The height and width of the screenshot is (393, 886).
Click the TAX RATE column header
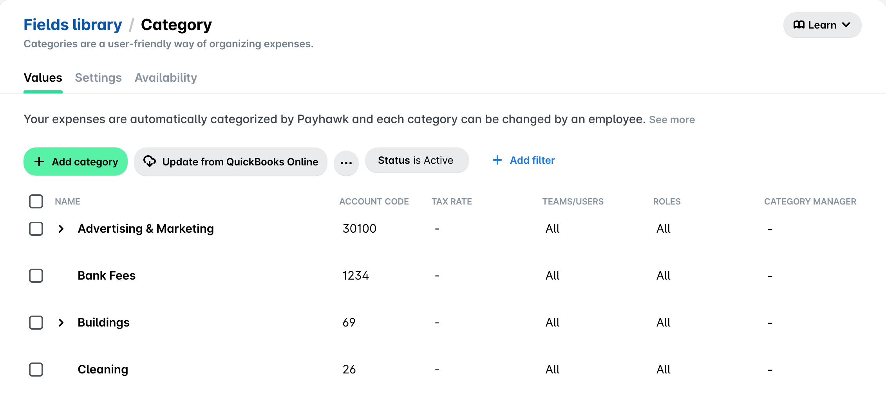(452, 202)
